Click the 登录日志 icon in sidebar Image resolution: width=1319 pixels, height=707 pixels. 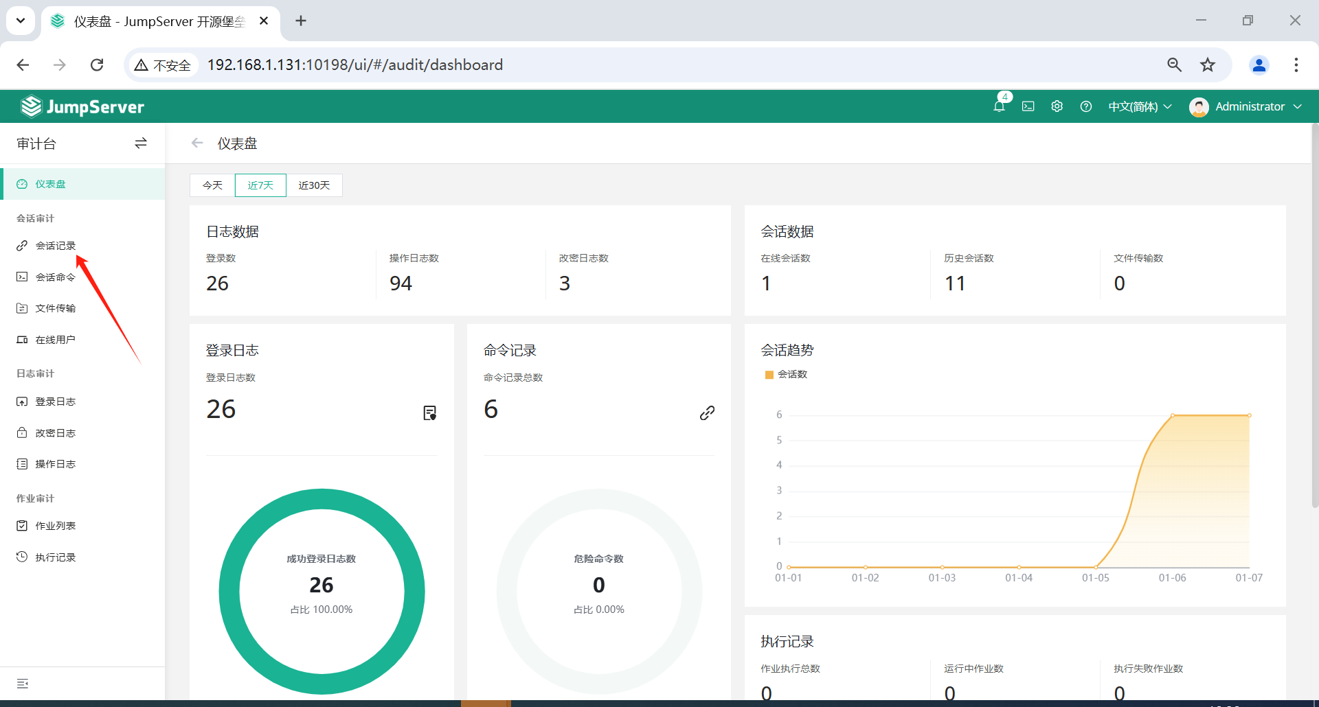(x=22, y=402)
